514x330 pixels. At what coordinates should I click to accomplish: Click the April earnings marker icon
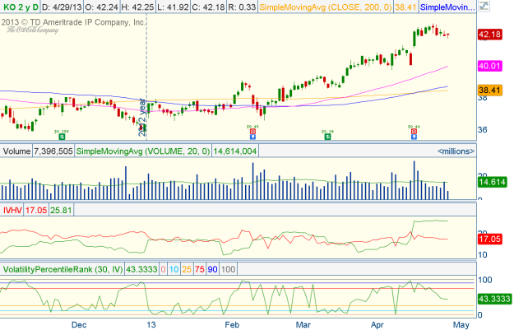click(x=414, y=132)
